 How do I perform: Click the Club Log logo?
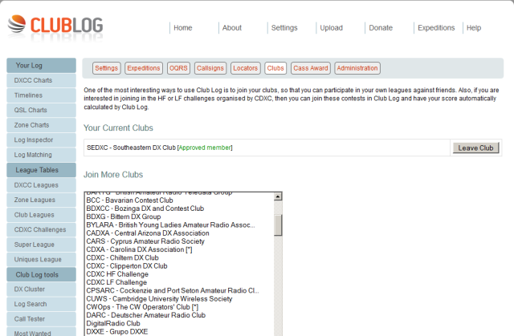point(55,26)
